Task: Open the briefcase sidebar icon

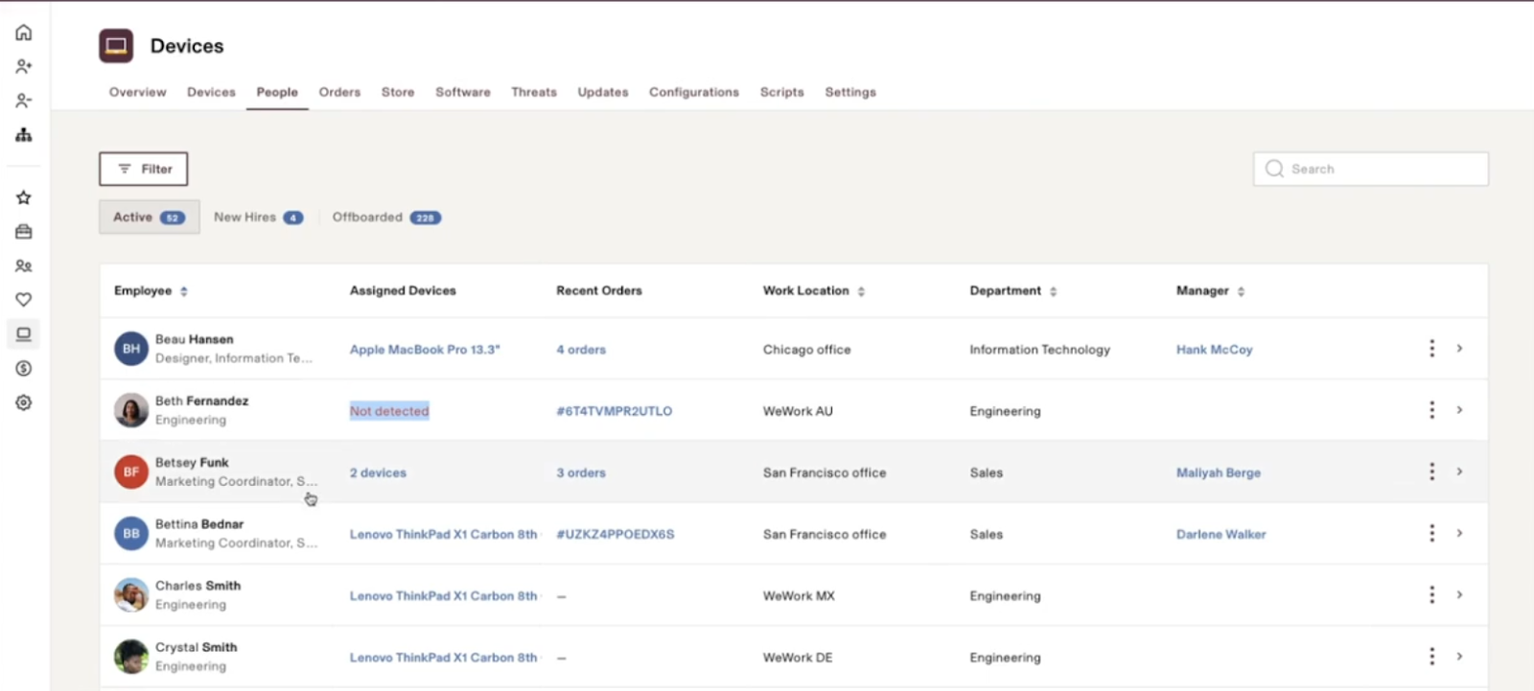Action: pos(24,232)
